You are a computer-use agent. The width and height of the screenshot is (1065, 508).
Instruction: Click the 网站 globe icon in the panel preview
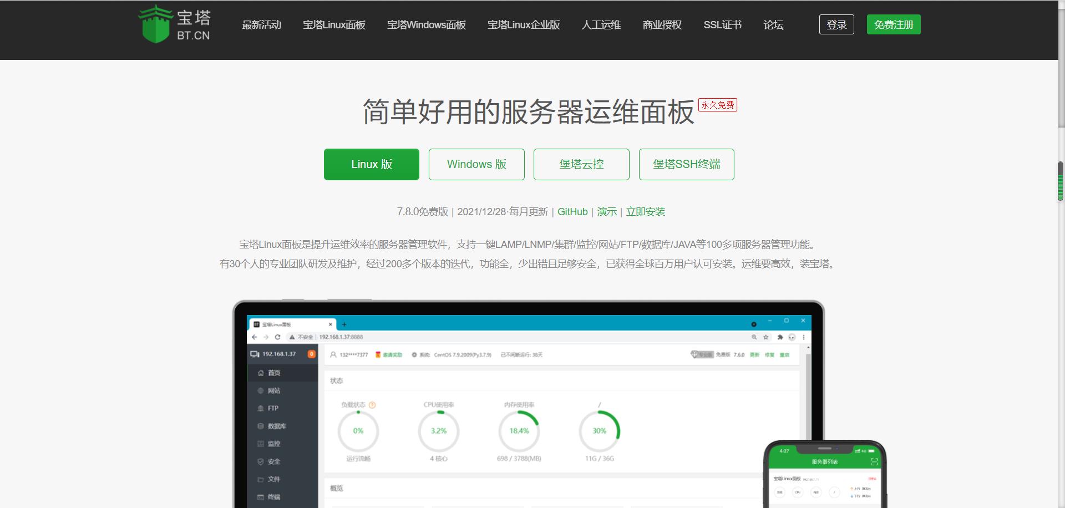[261, 391]
